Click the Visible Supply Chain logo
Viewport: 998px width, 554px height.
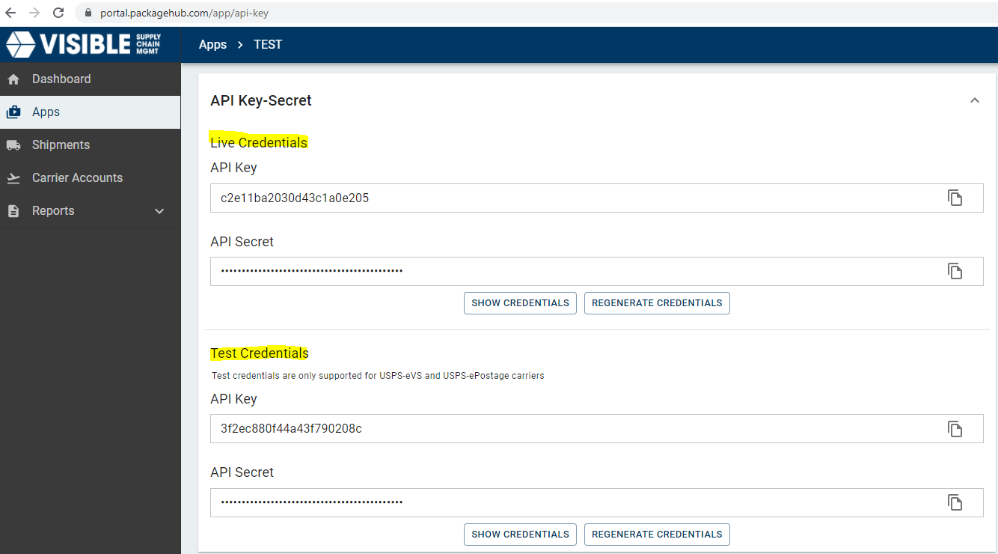point(83,44)
